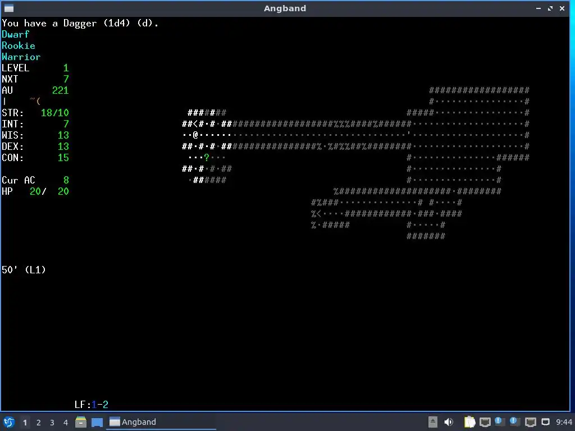Image resolution: width=575 pixels, height=431 pixels.
Task: Click the depth indicator 50' (L1)
Action: [x=24, y=270]
